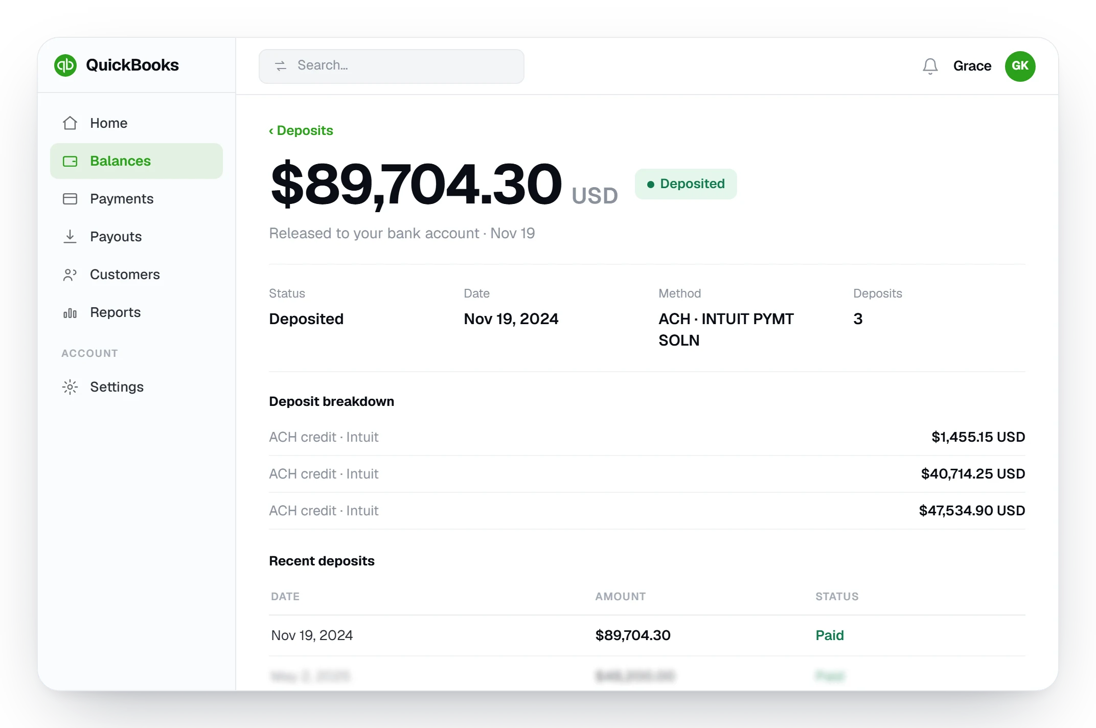Click the Grace username label

972,66
